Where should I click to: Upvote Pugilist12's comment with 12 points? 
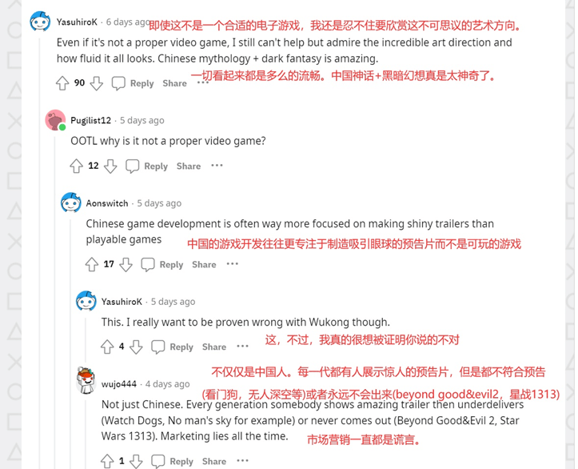click(x=76, y=166)
